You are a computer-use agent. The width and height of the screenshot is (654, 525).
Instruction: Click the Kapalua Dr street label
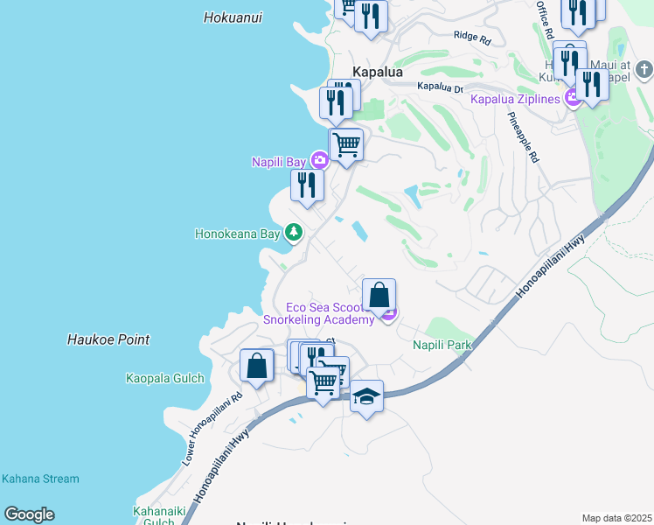point(440,87)
